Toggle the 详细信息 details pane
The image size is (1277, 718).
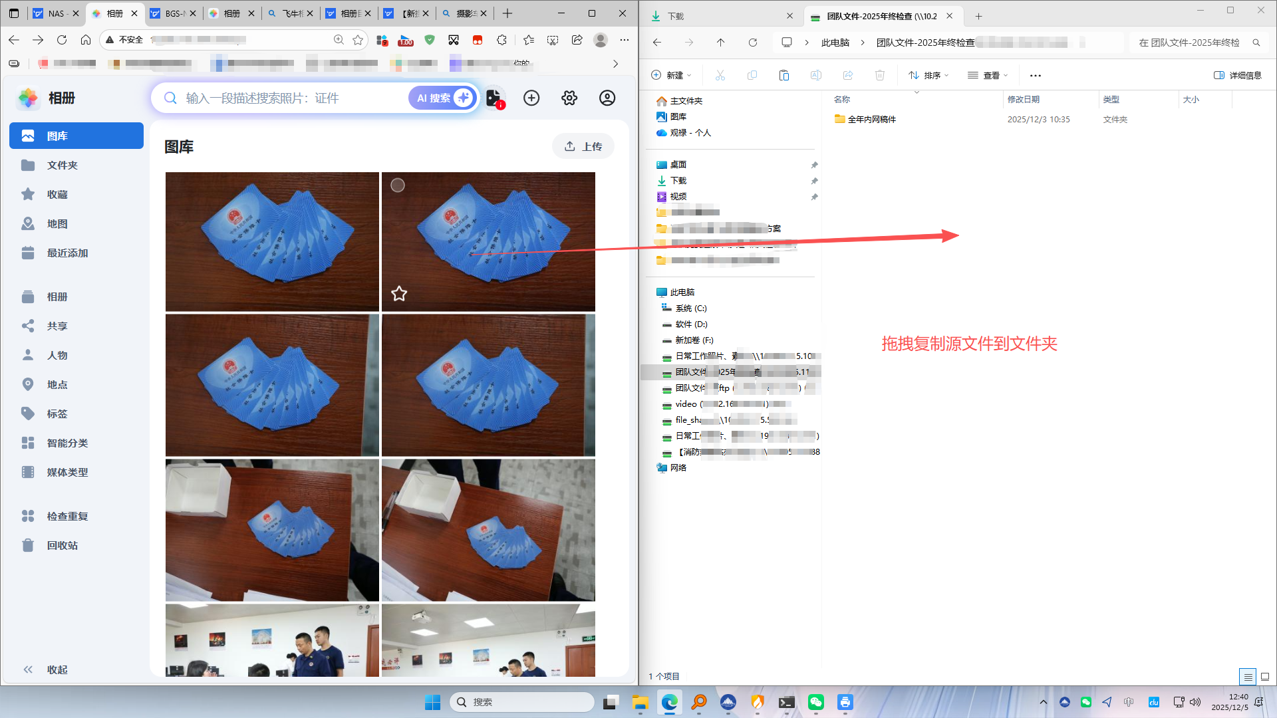coord(1238,75)
